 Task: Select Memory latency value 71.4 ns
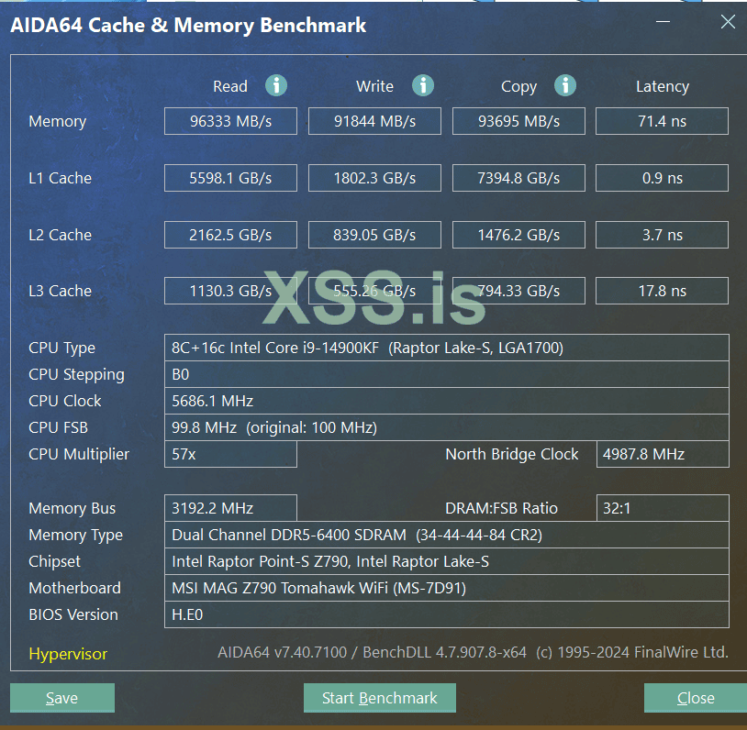(x=663, y=121)
